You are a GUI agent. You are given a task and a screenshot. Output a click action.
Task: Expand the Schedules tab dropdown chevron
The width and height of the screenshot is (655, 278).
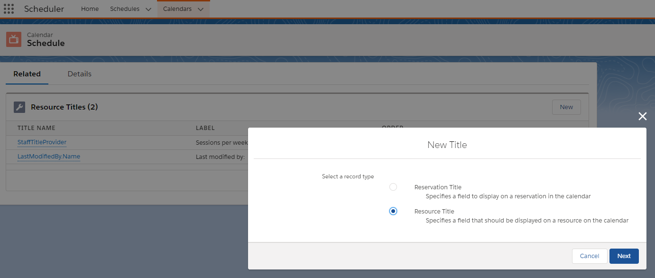[x=148, y=9]
